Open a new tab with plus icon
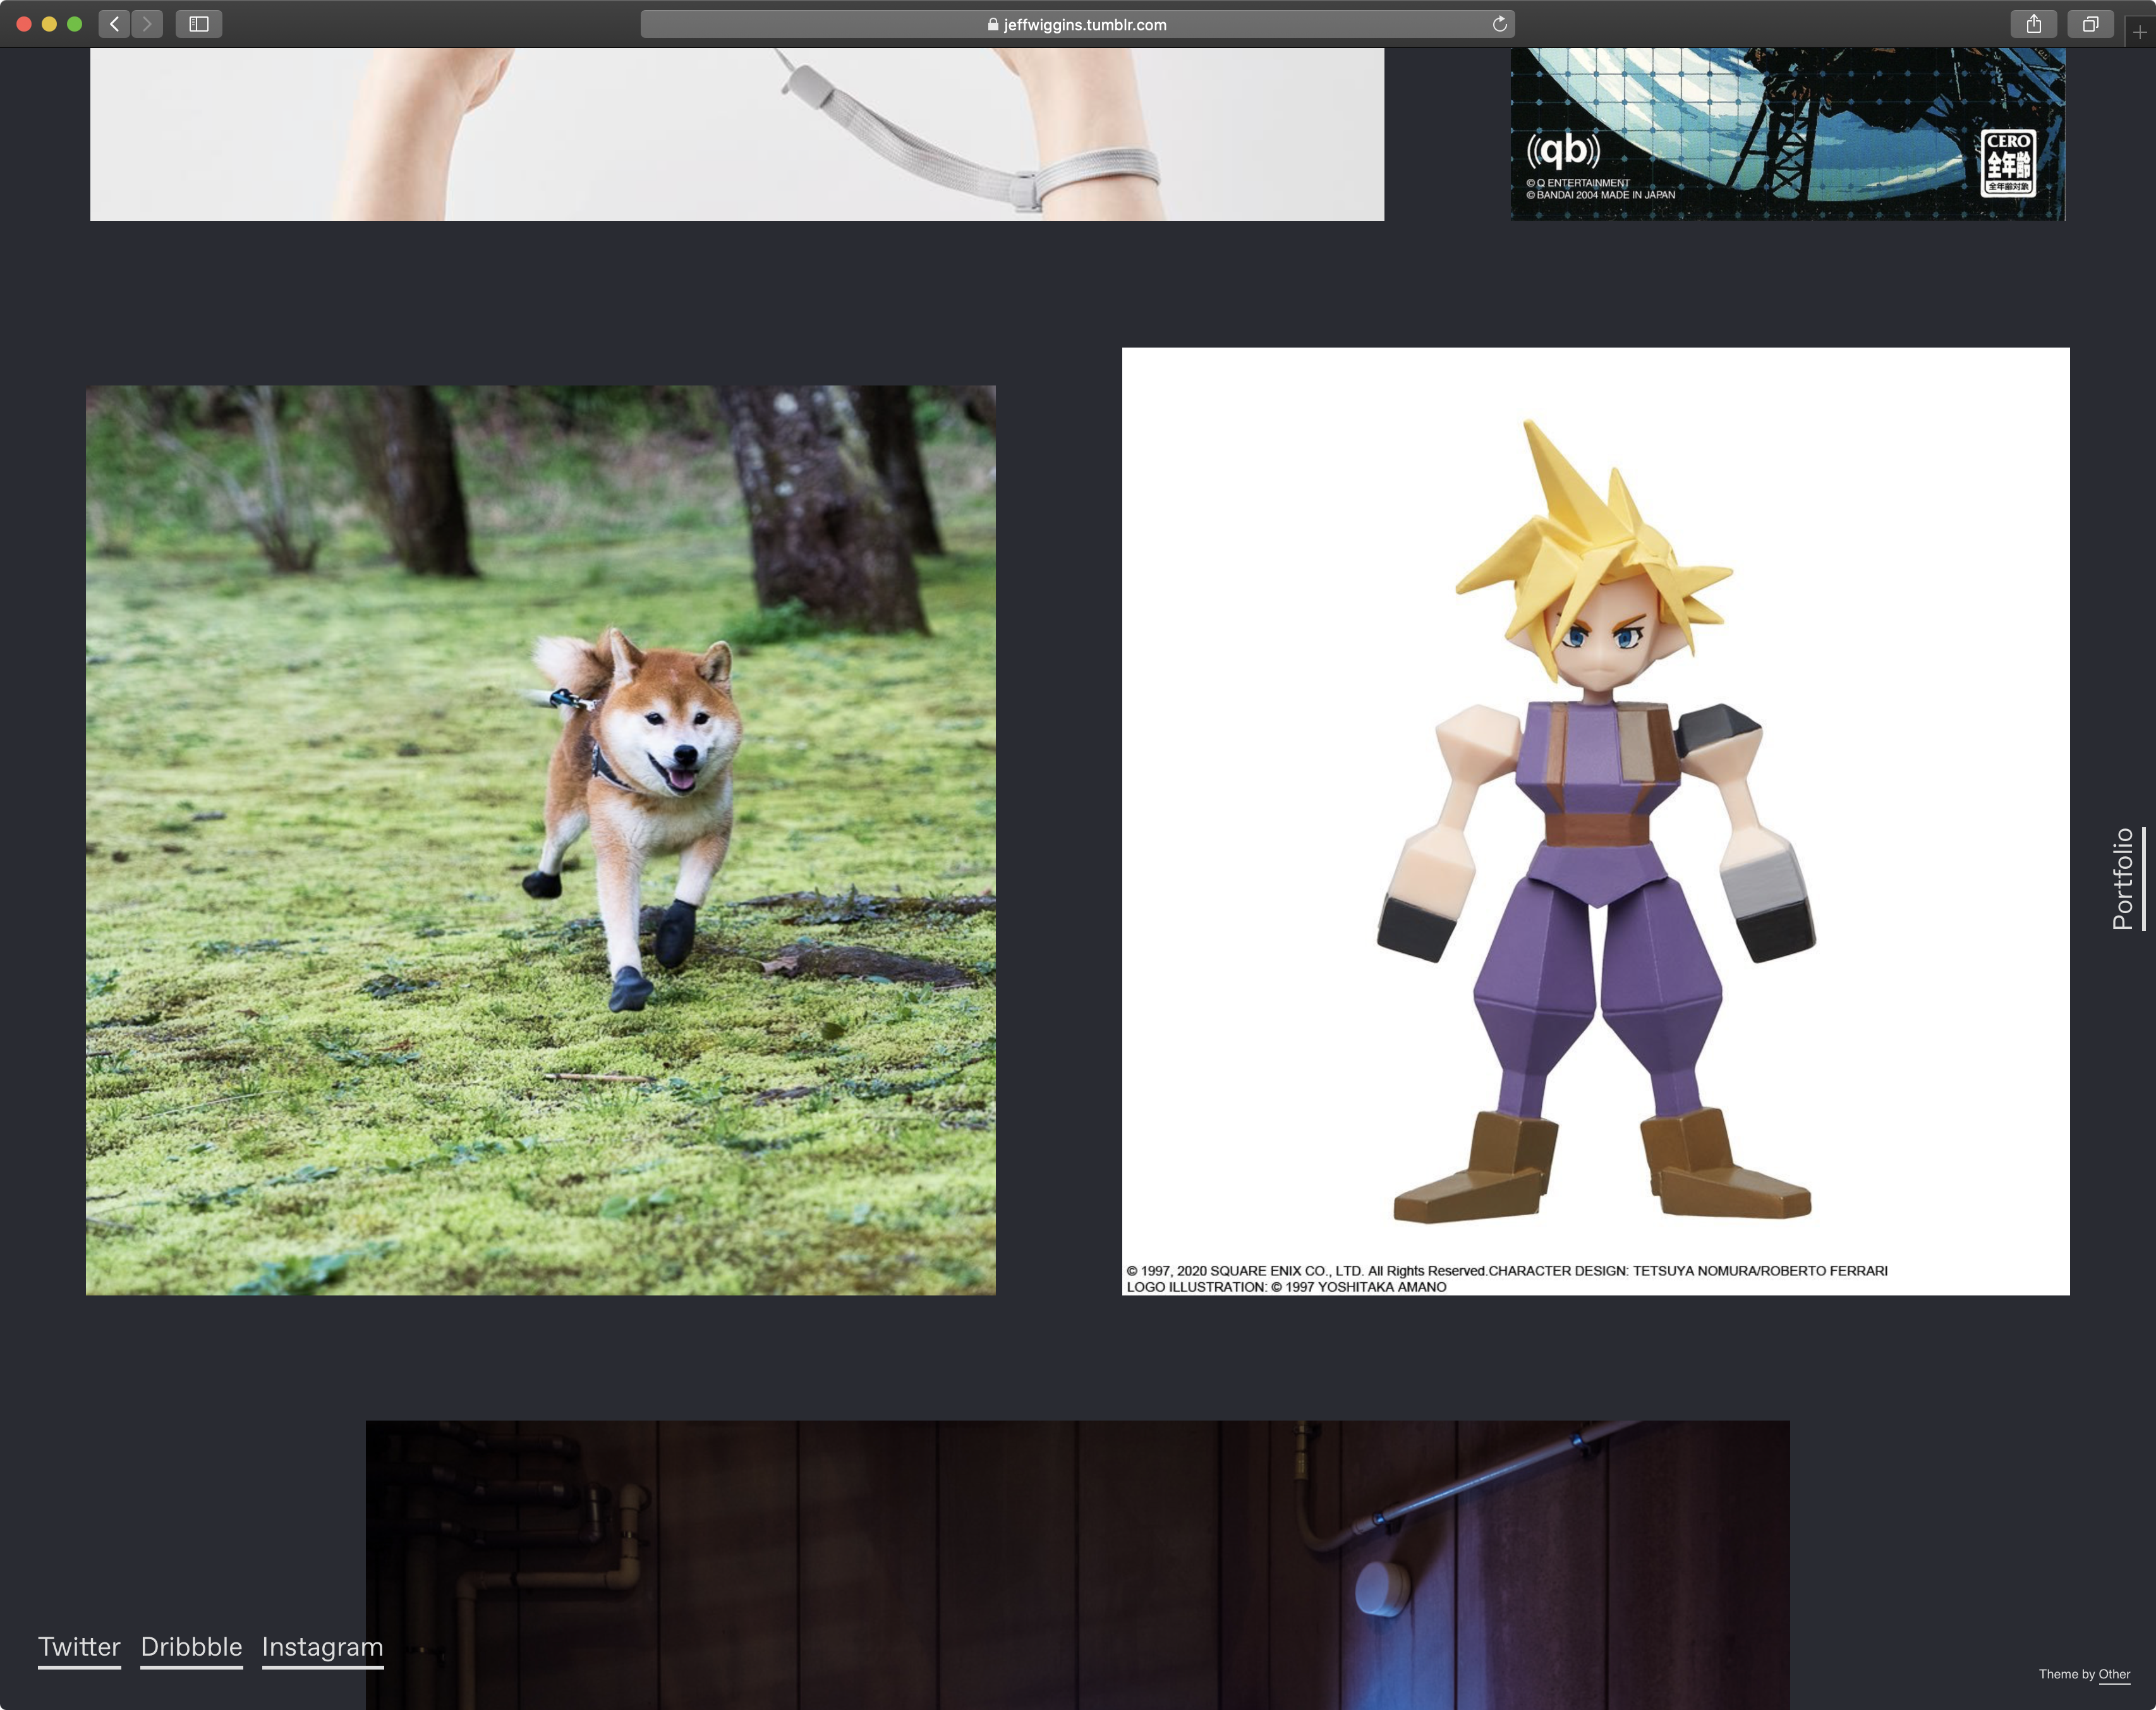Image resolution: width=2156 pixels, height=1710 pixels. point(2139,31)
